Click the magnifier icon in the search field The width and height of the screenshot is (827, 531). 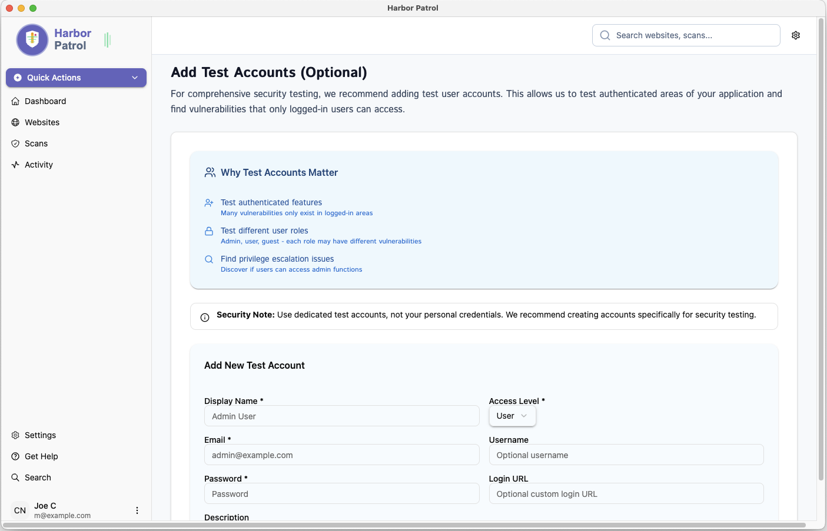(x=605, y=35)
